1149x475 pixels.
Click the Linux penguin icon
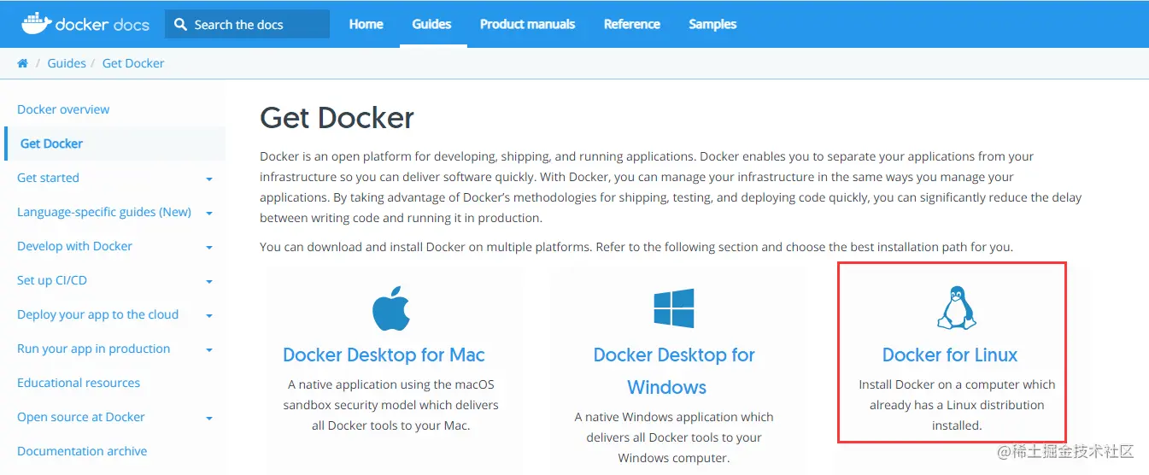pyautogui.click(x=957, y=308)
